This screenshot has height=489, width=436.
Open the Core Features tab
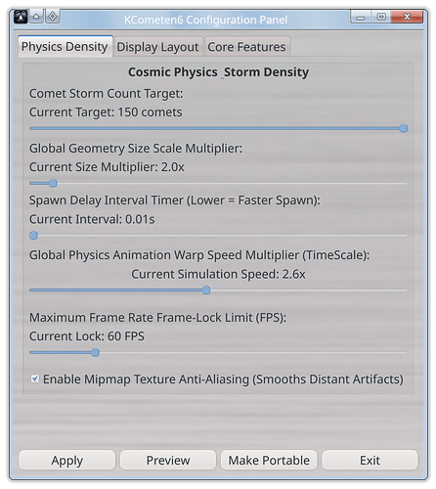pyautogui.click(x=246, y=47)
